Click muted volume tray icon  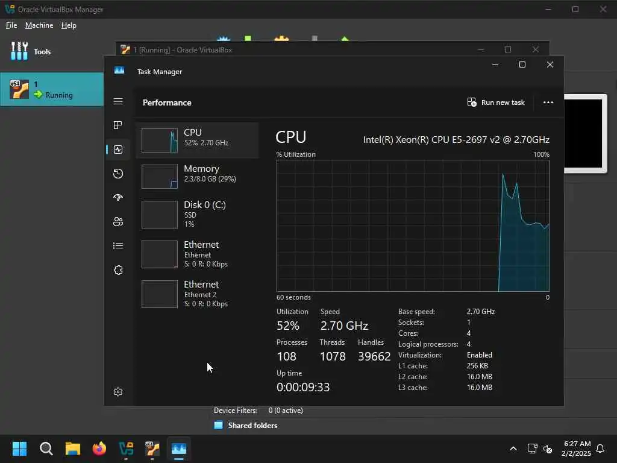[x=547, y=449]
